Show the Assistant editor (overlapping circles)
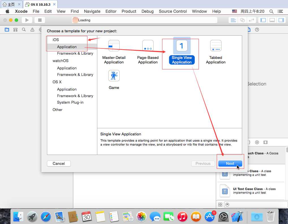The height and width of the screenshot is (224, 288). click(242, 20)
